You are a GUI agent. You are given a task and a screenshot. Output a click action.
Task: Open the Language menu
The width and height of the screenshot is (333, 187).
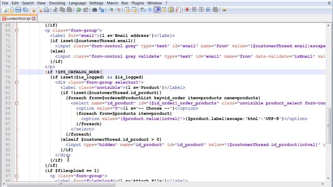[78, 3]
